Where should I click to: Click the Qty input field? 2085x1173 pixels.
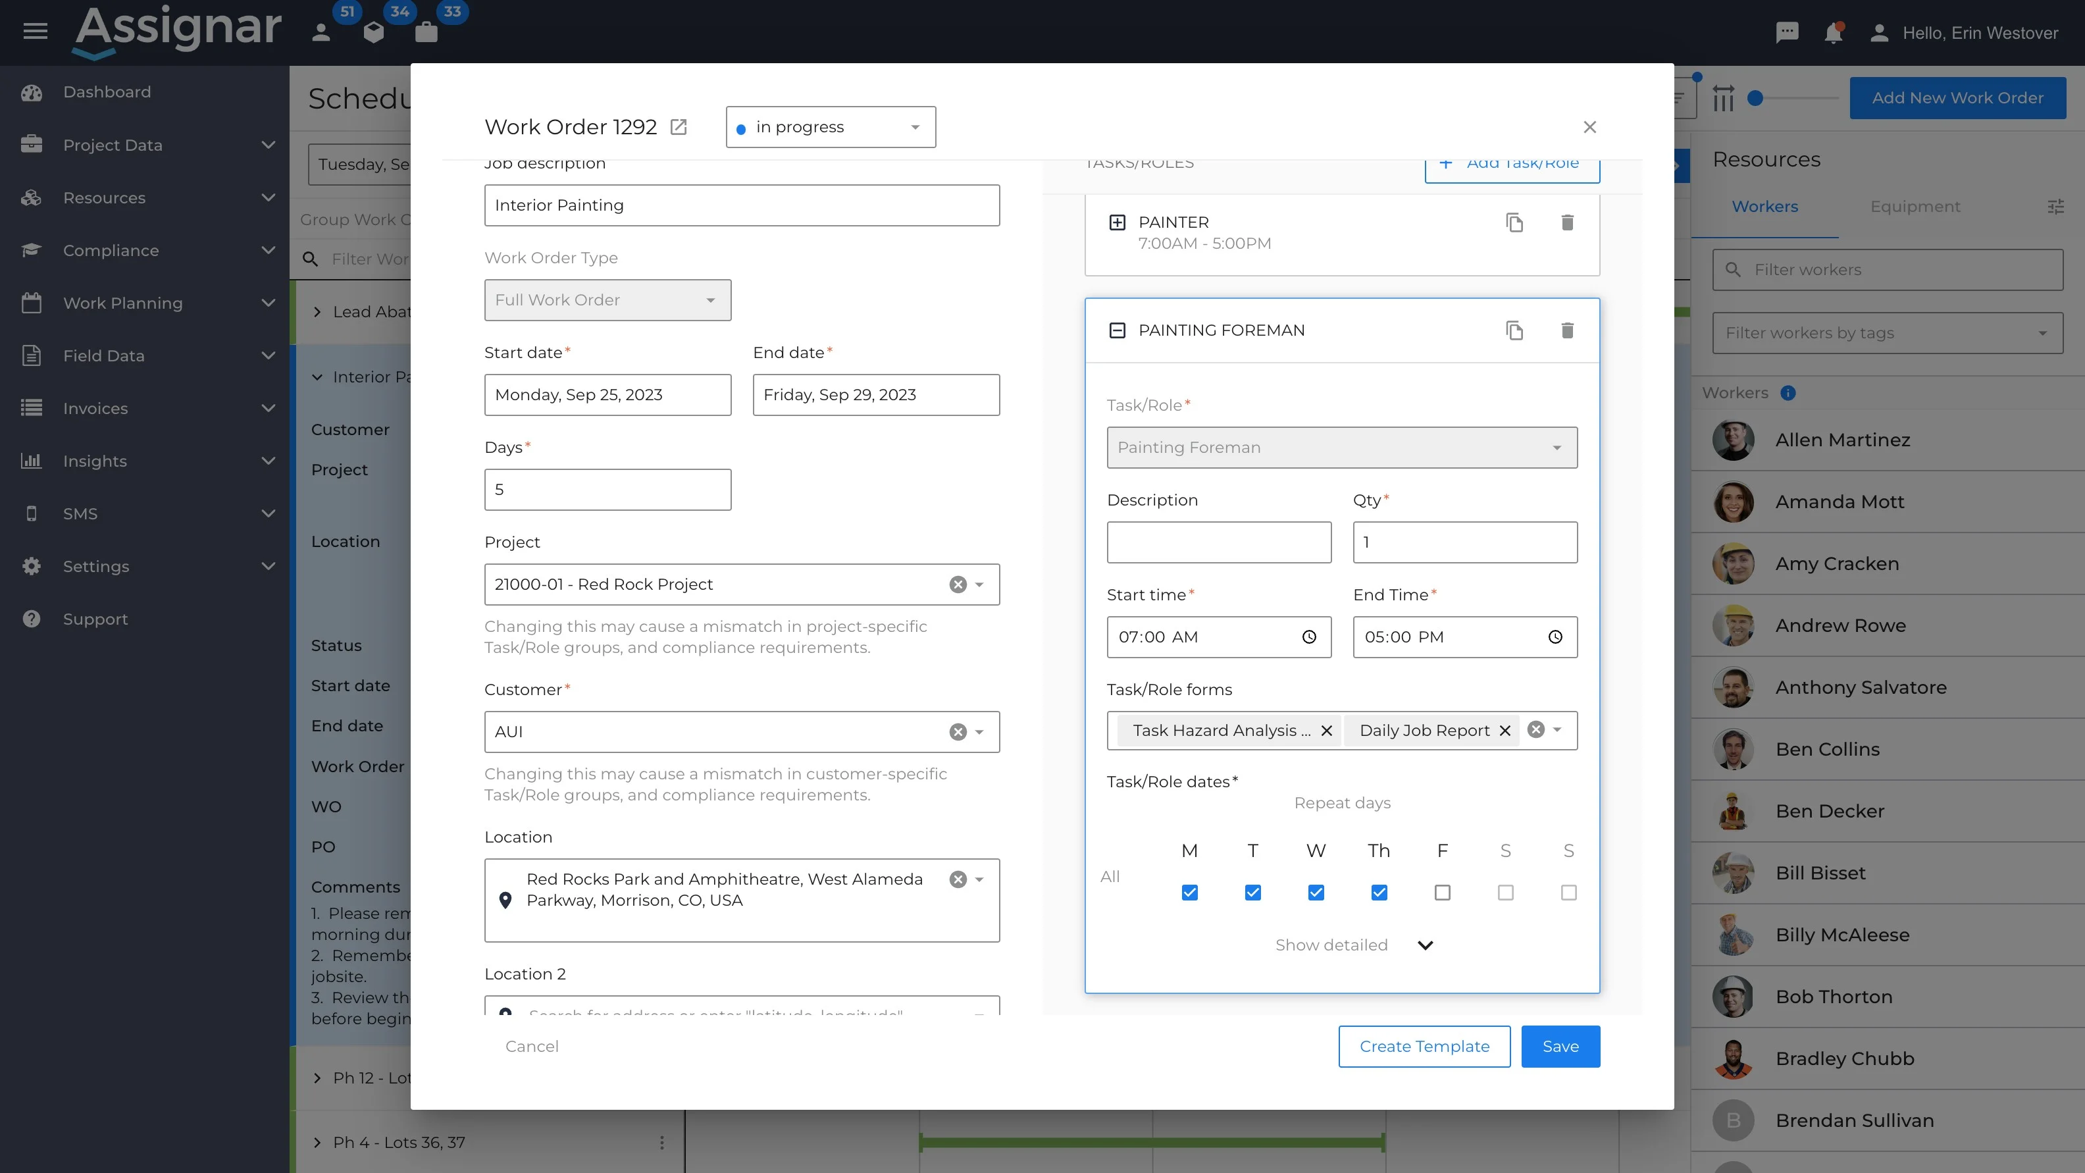click(1464, 542)
